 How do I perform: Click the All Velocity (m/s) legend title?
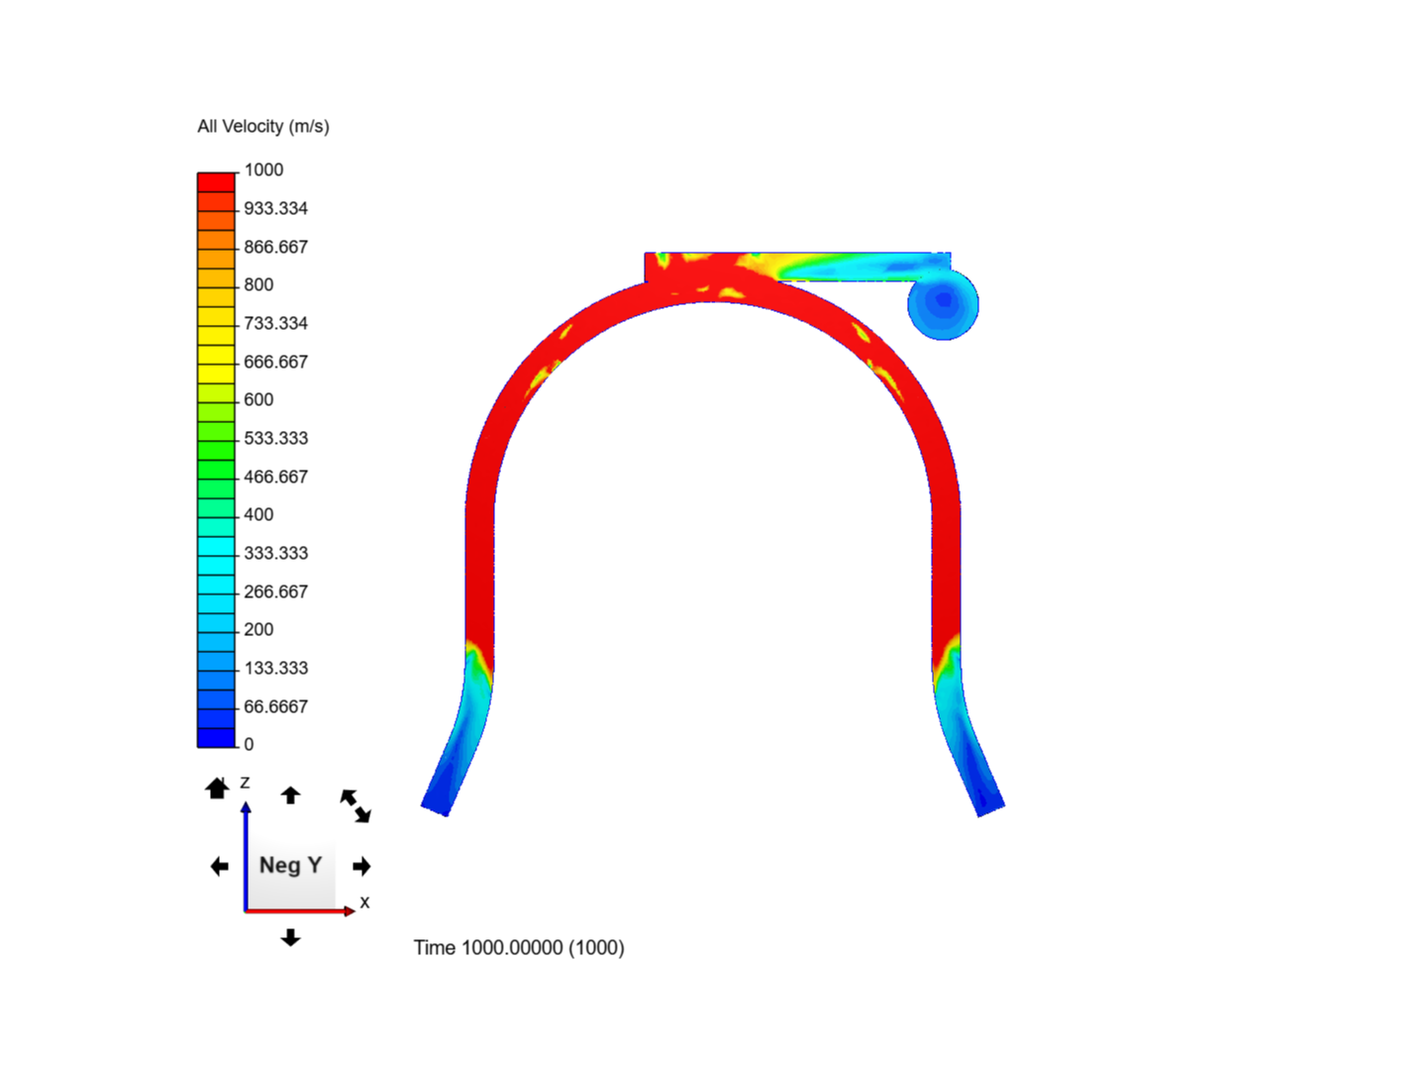(263, 127)
